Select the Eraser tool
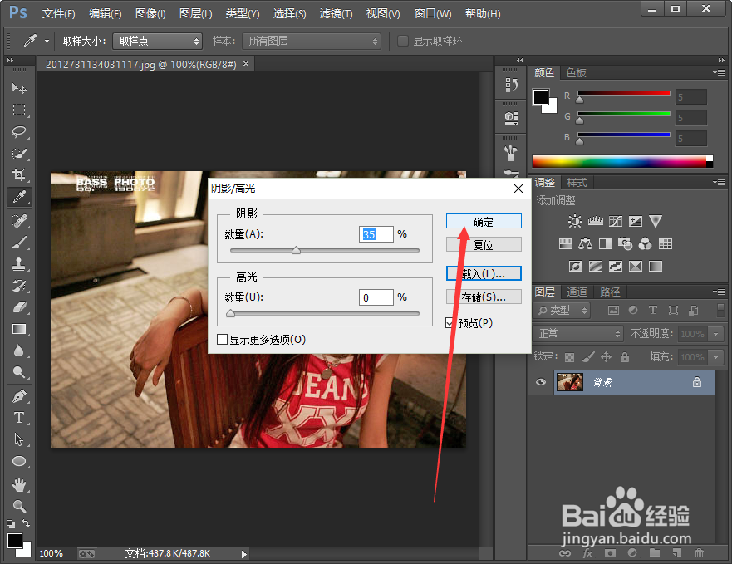The image size is (732, 564). [19, 307]
